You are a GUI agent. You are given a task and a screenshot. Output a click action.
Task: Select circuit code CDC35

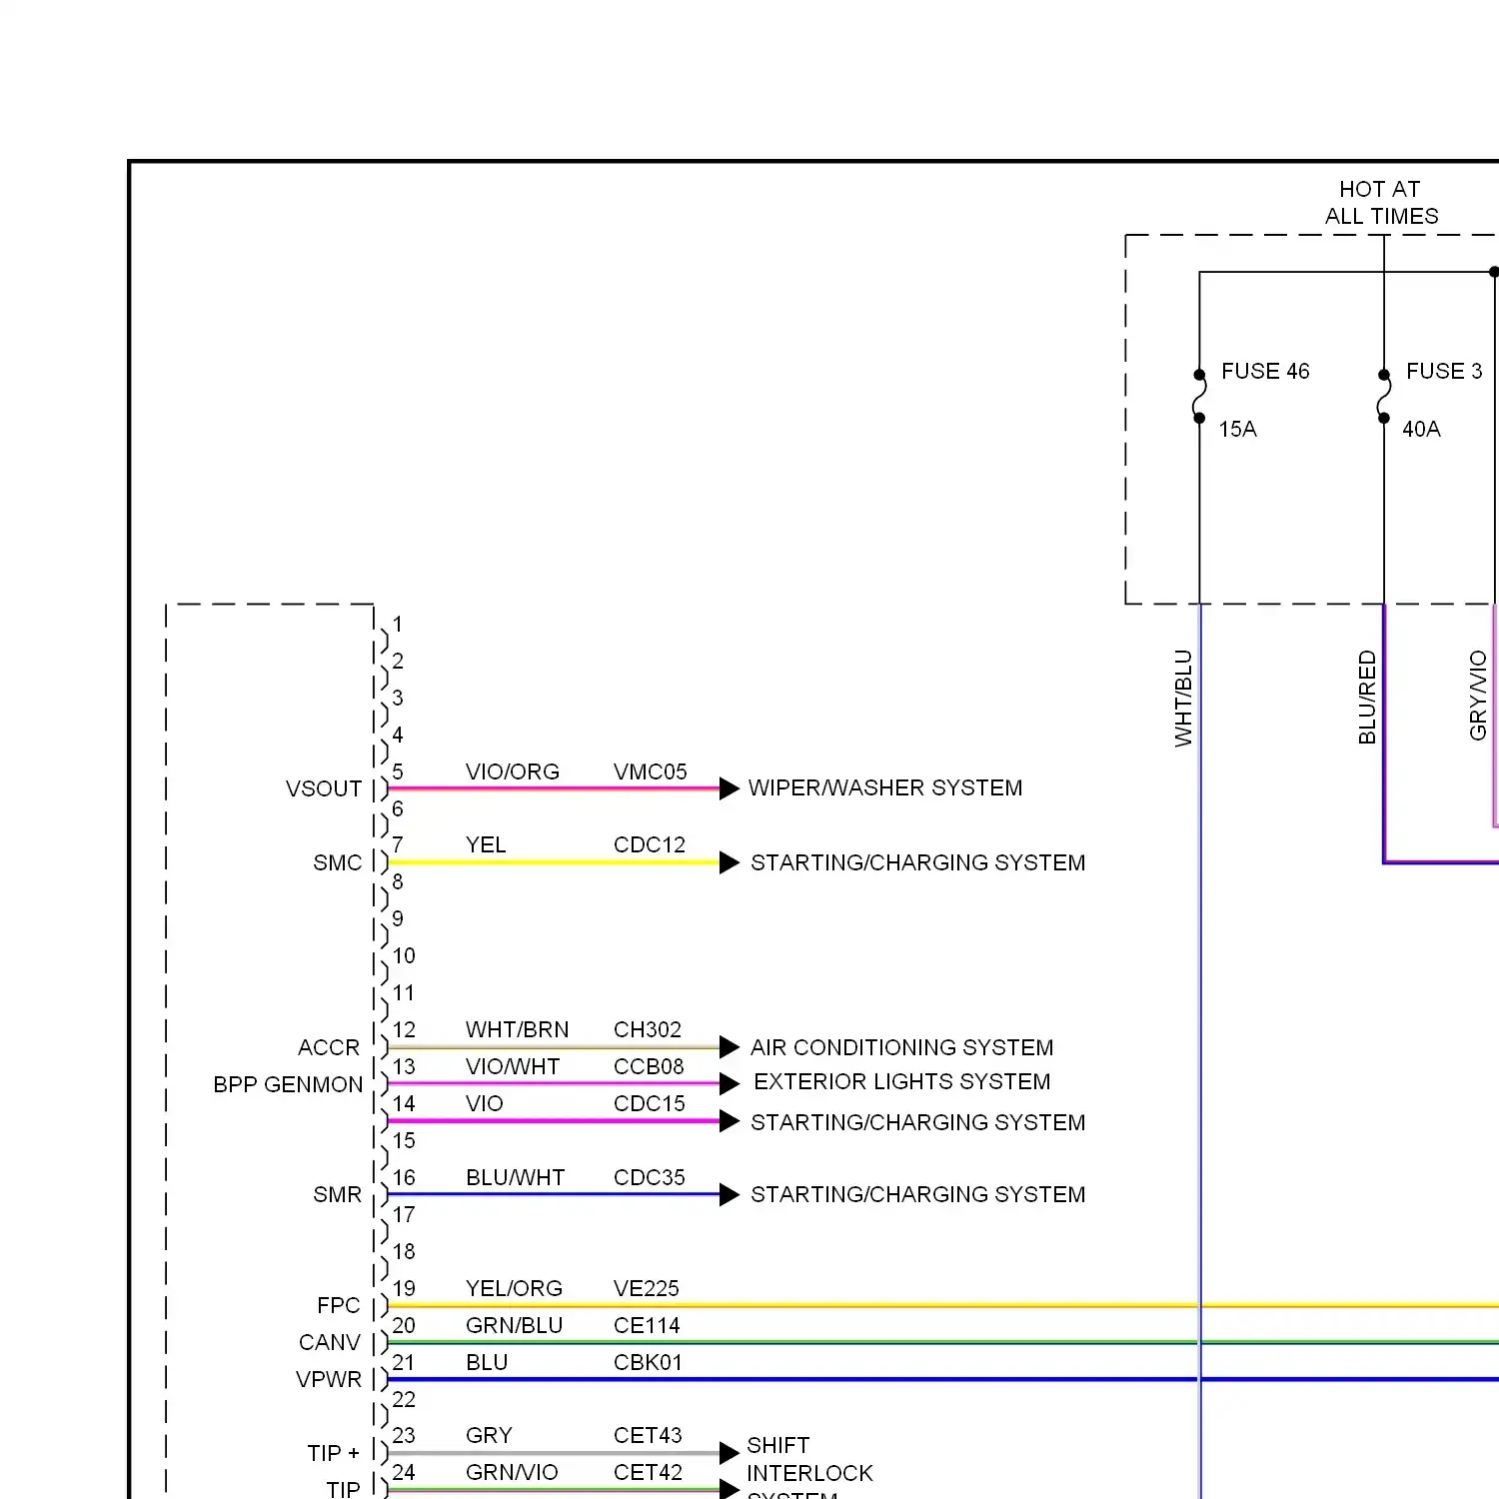pos(650,1177)
